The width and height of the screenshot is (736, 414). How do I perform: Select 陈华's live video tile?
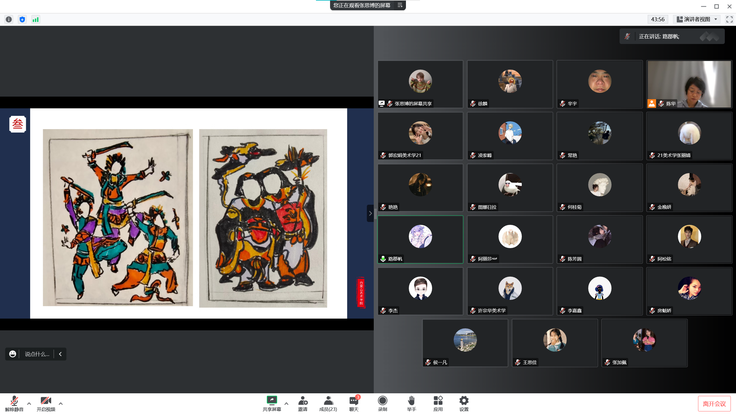tap(689, 84)
